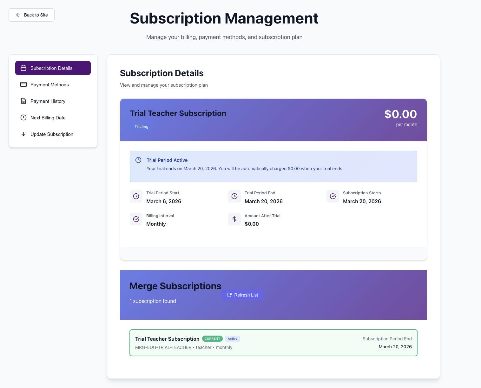Screen dimensions: 481x388
Task: Click the Subscription Management page title
Action: pos(224,18)
